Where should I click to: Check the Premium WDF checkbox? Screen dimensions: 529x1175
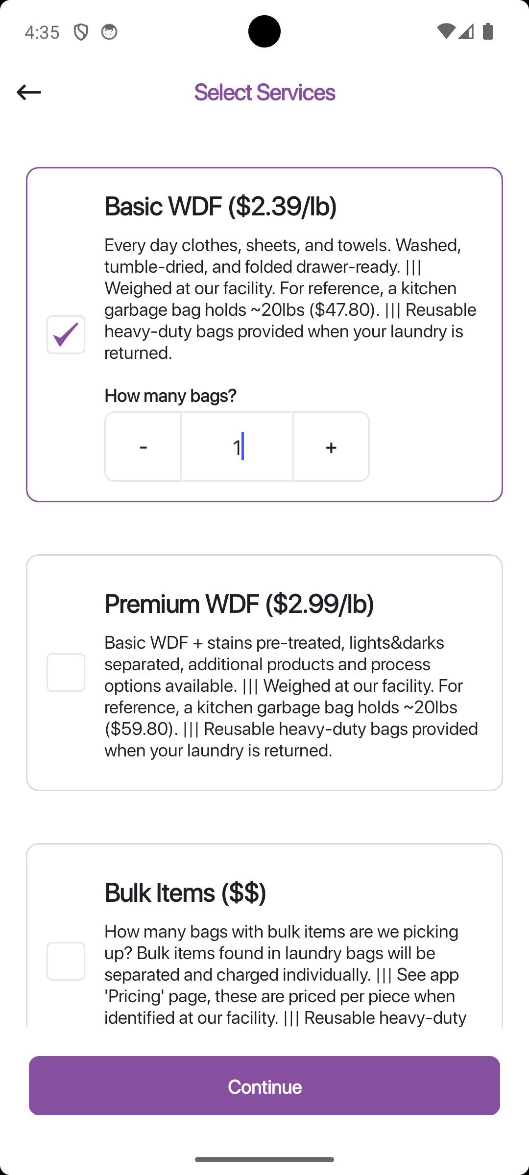(x=66, y=672)
